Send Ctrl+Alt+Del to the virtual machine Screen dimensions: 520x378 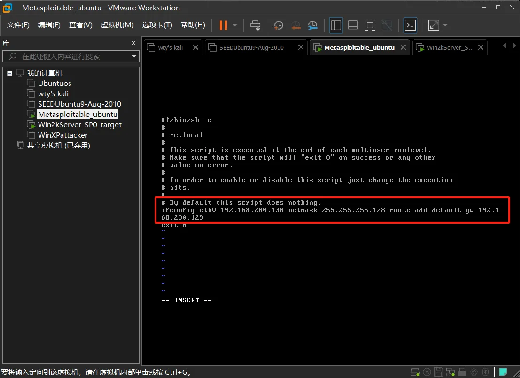pyautogui.click(x=255, y=25)
